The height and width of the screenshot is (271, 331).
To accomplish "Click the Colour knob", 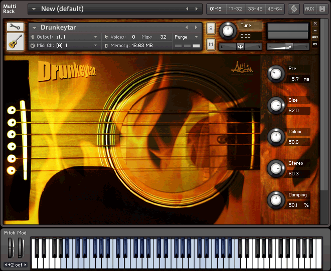I will tap(276, 137).
